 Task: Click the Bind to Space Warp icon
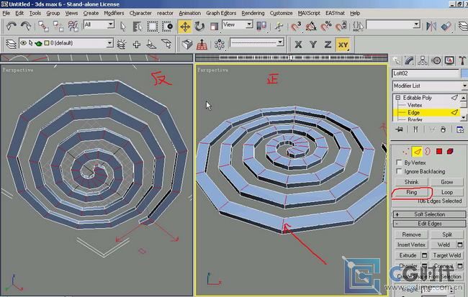(x=73, y=26)
